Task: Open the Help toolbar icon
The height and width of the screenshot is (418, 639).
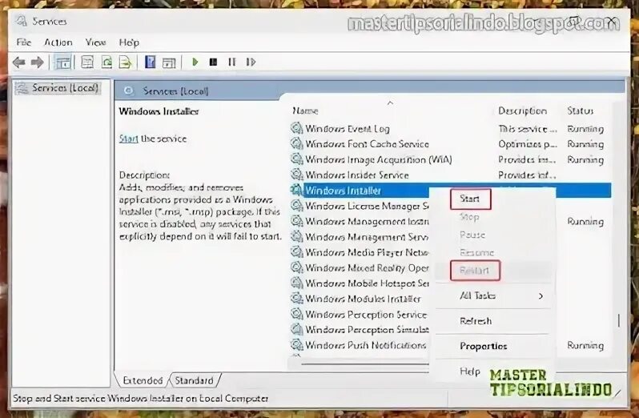Action: point(150,62)
